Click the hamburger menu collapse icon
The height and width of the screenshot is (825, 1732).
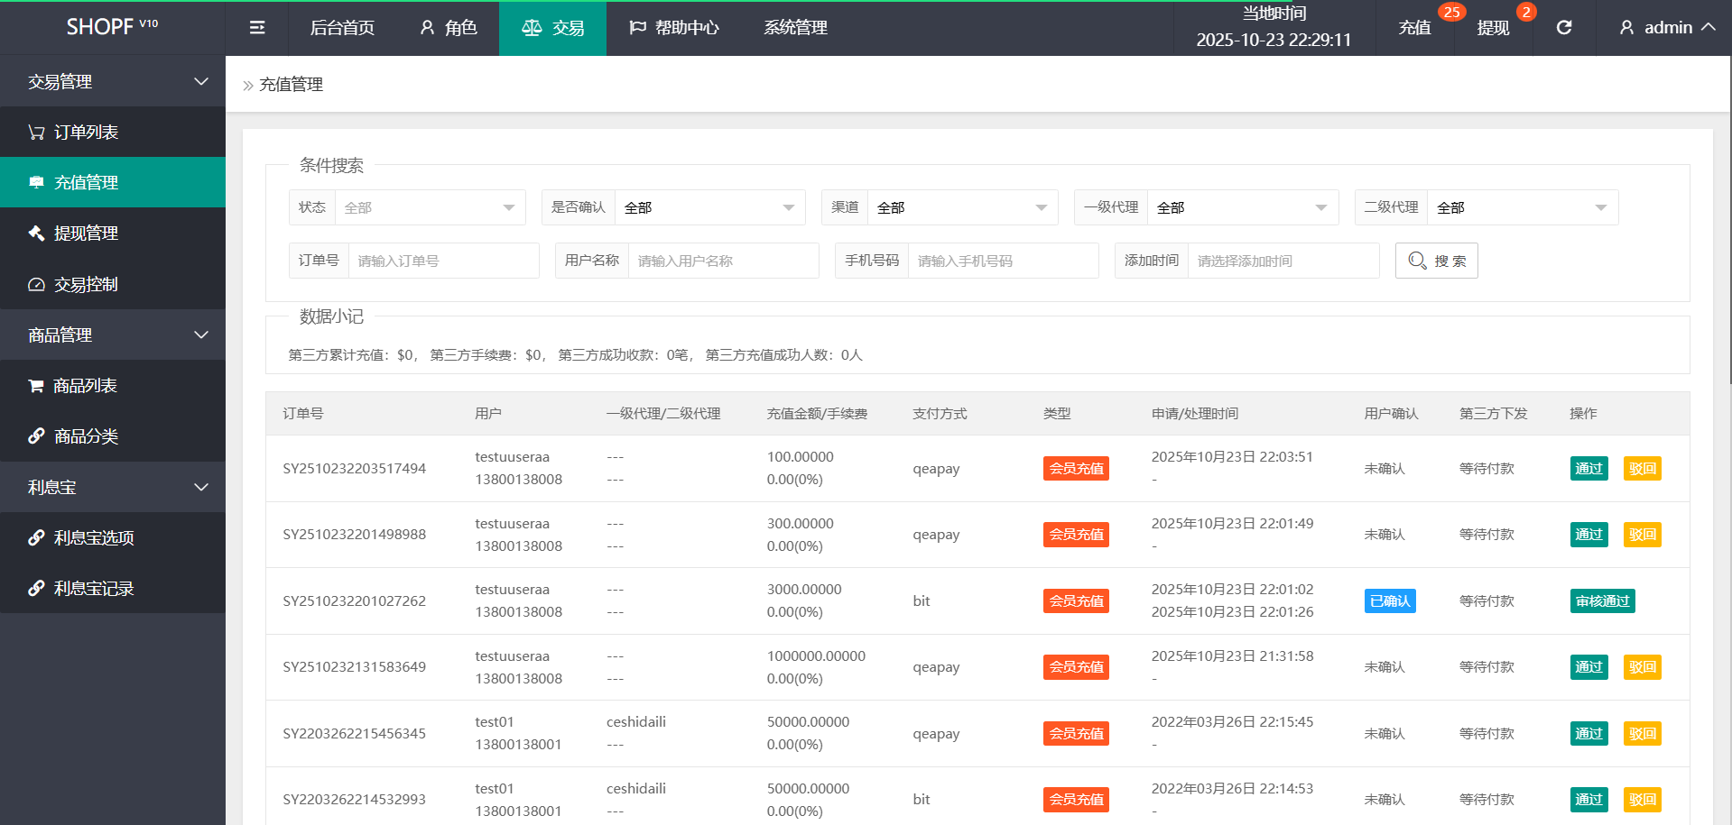[x=257, y=28]
